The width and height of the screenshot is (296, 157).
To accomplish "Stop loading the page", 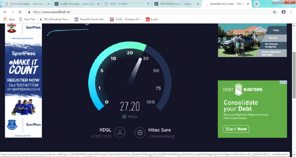I will click(x=20, y=12).
